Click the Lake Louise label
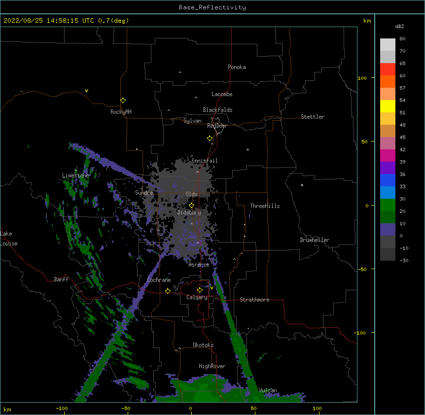The height and width of the screenshot is (415, 425). pos(9,239)
